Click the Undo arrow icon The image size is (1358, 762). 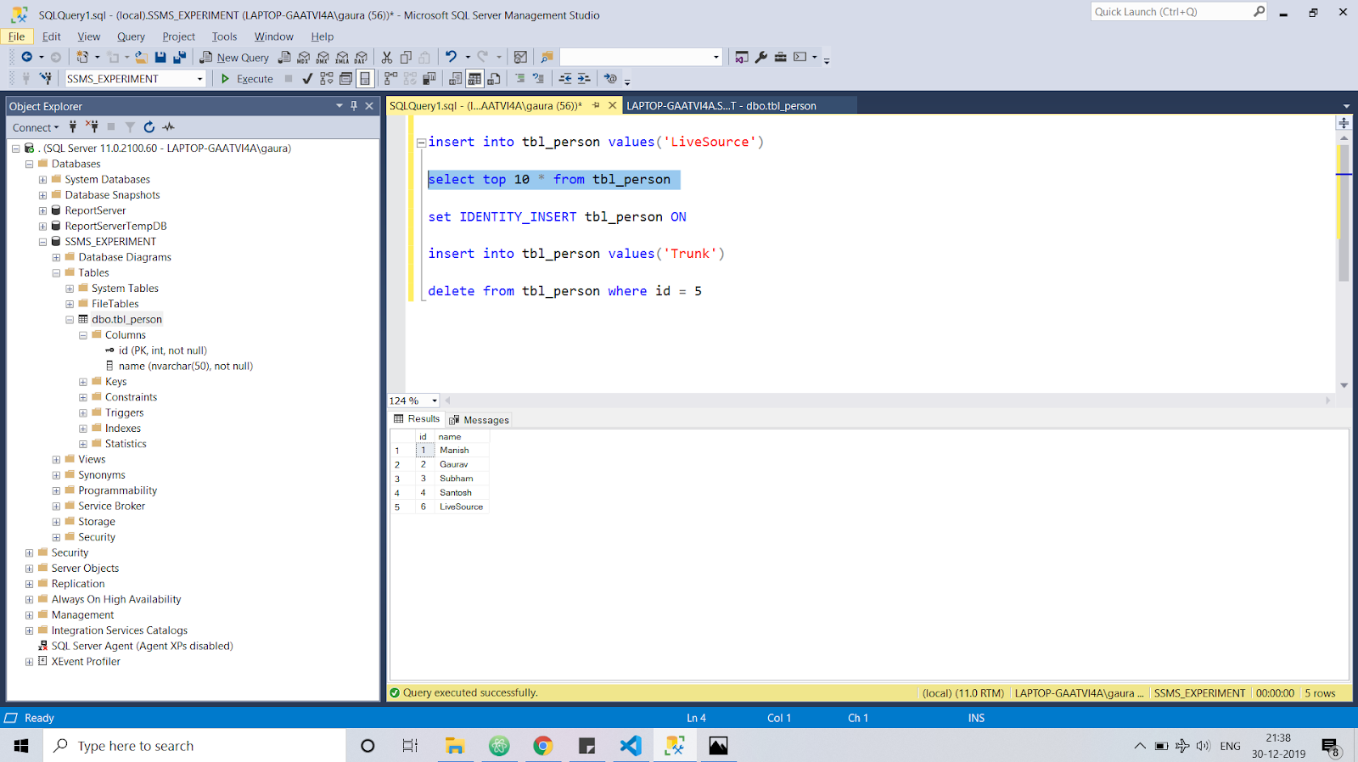[x=451, y=57]
